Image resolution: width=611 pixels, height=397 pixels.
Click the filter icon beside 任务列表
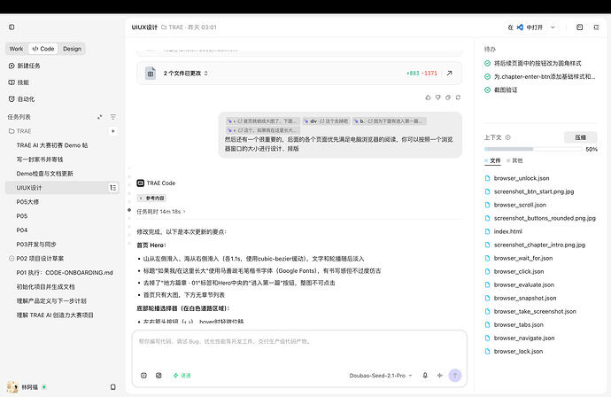coord(113,117)
